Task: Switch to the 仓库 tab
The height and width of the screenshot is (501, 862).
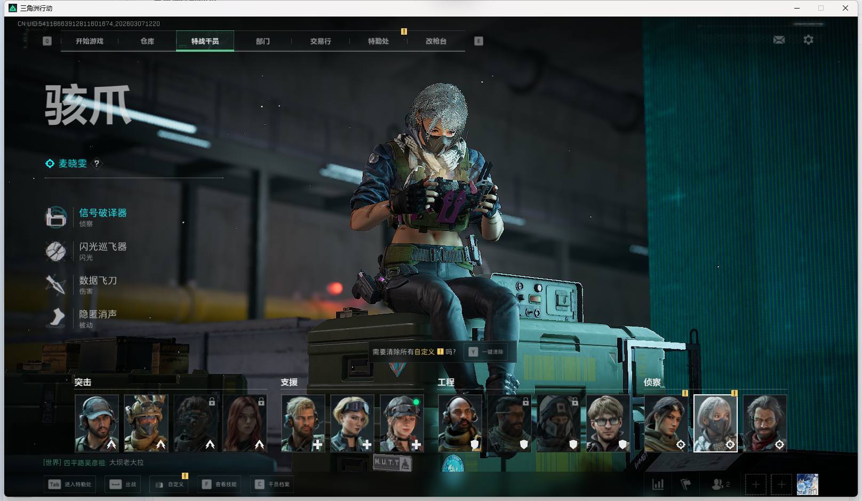Action: tap(147, 41)
